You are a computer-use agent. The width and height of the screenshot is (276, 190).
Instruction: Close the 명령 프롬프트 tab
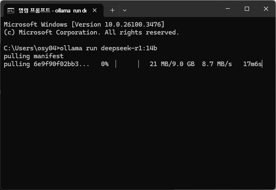tap(95, 10)
